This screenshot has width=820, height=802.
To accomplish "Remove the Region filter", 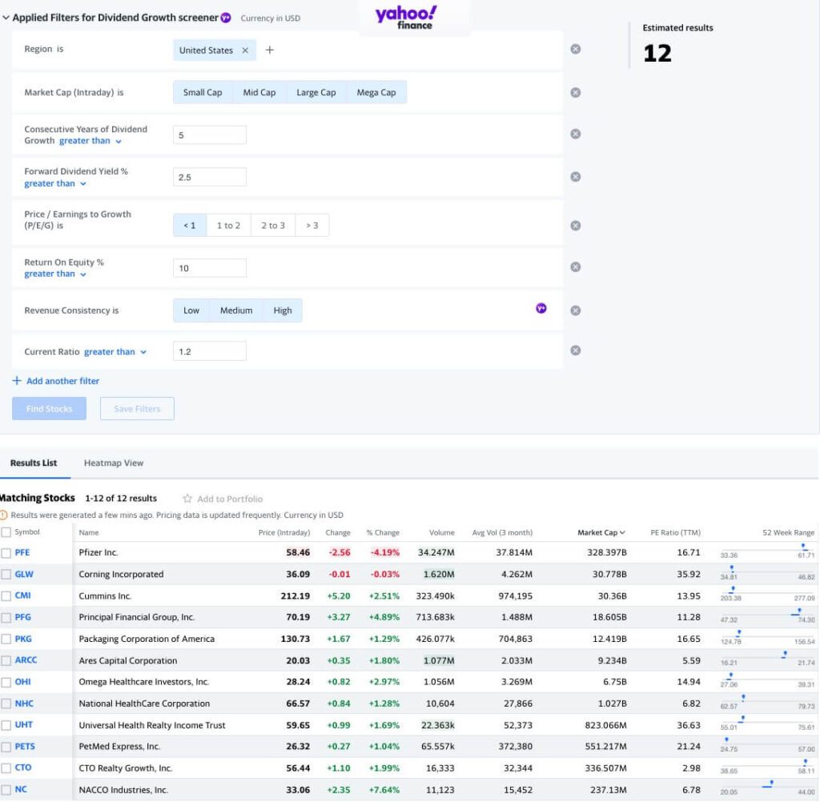I will click(x=575, y=48).
